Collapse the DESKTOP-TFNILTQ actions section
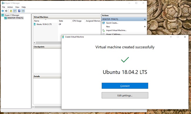 point(145,19)
